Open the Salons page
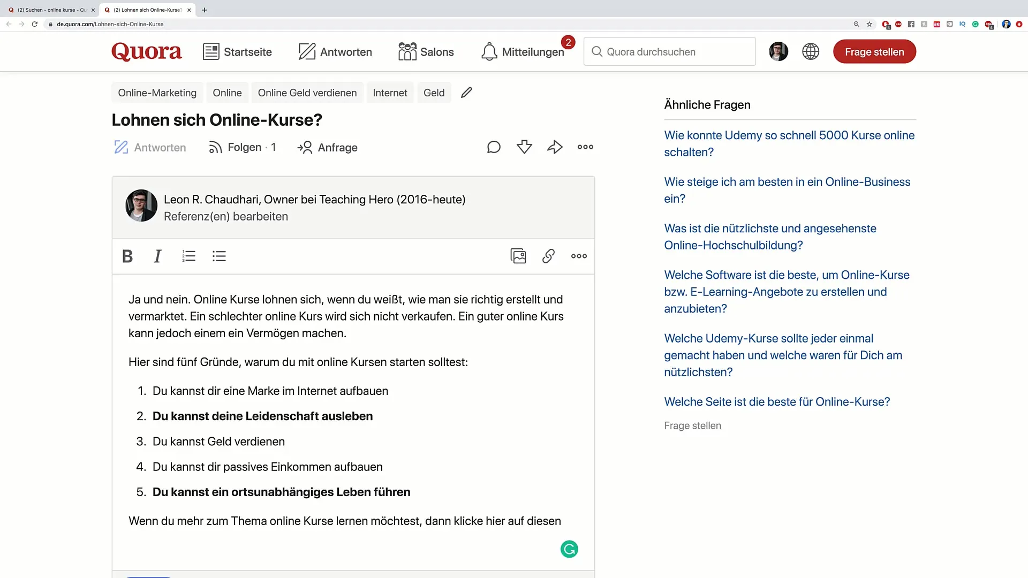 (426, 52)
